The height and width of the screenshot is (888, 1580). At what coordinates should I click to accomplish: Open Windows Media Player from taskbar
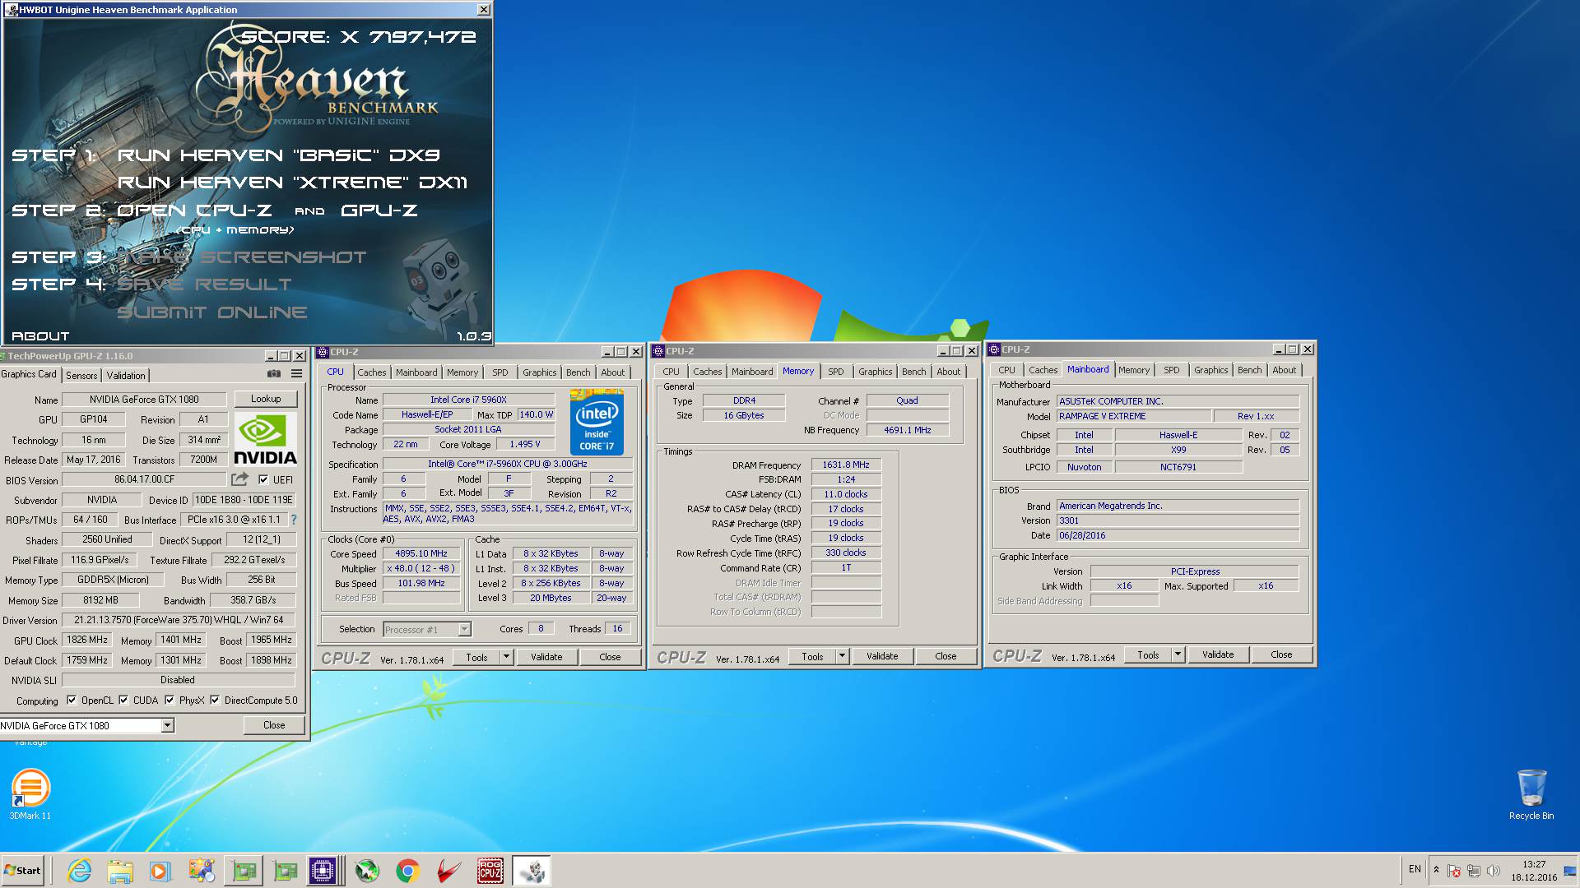coord(160,871)
